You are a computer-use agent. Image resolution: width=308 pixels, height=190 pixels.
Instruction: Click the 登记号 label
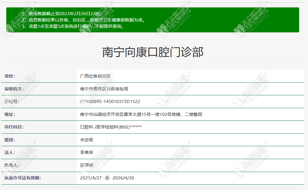[x=12, y=102]
